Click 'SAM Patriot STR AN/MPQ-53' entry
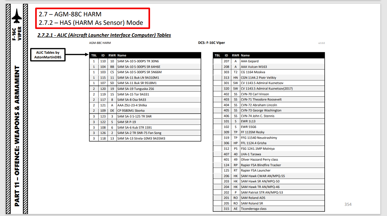387x216 pixels. coord(269,192)
